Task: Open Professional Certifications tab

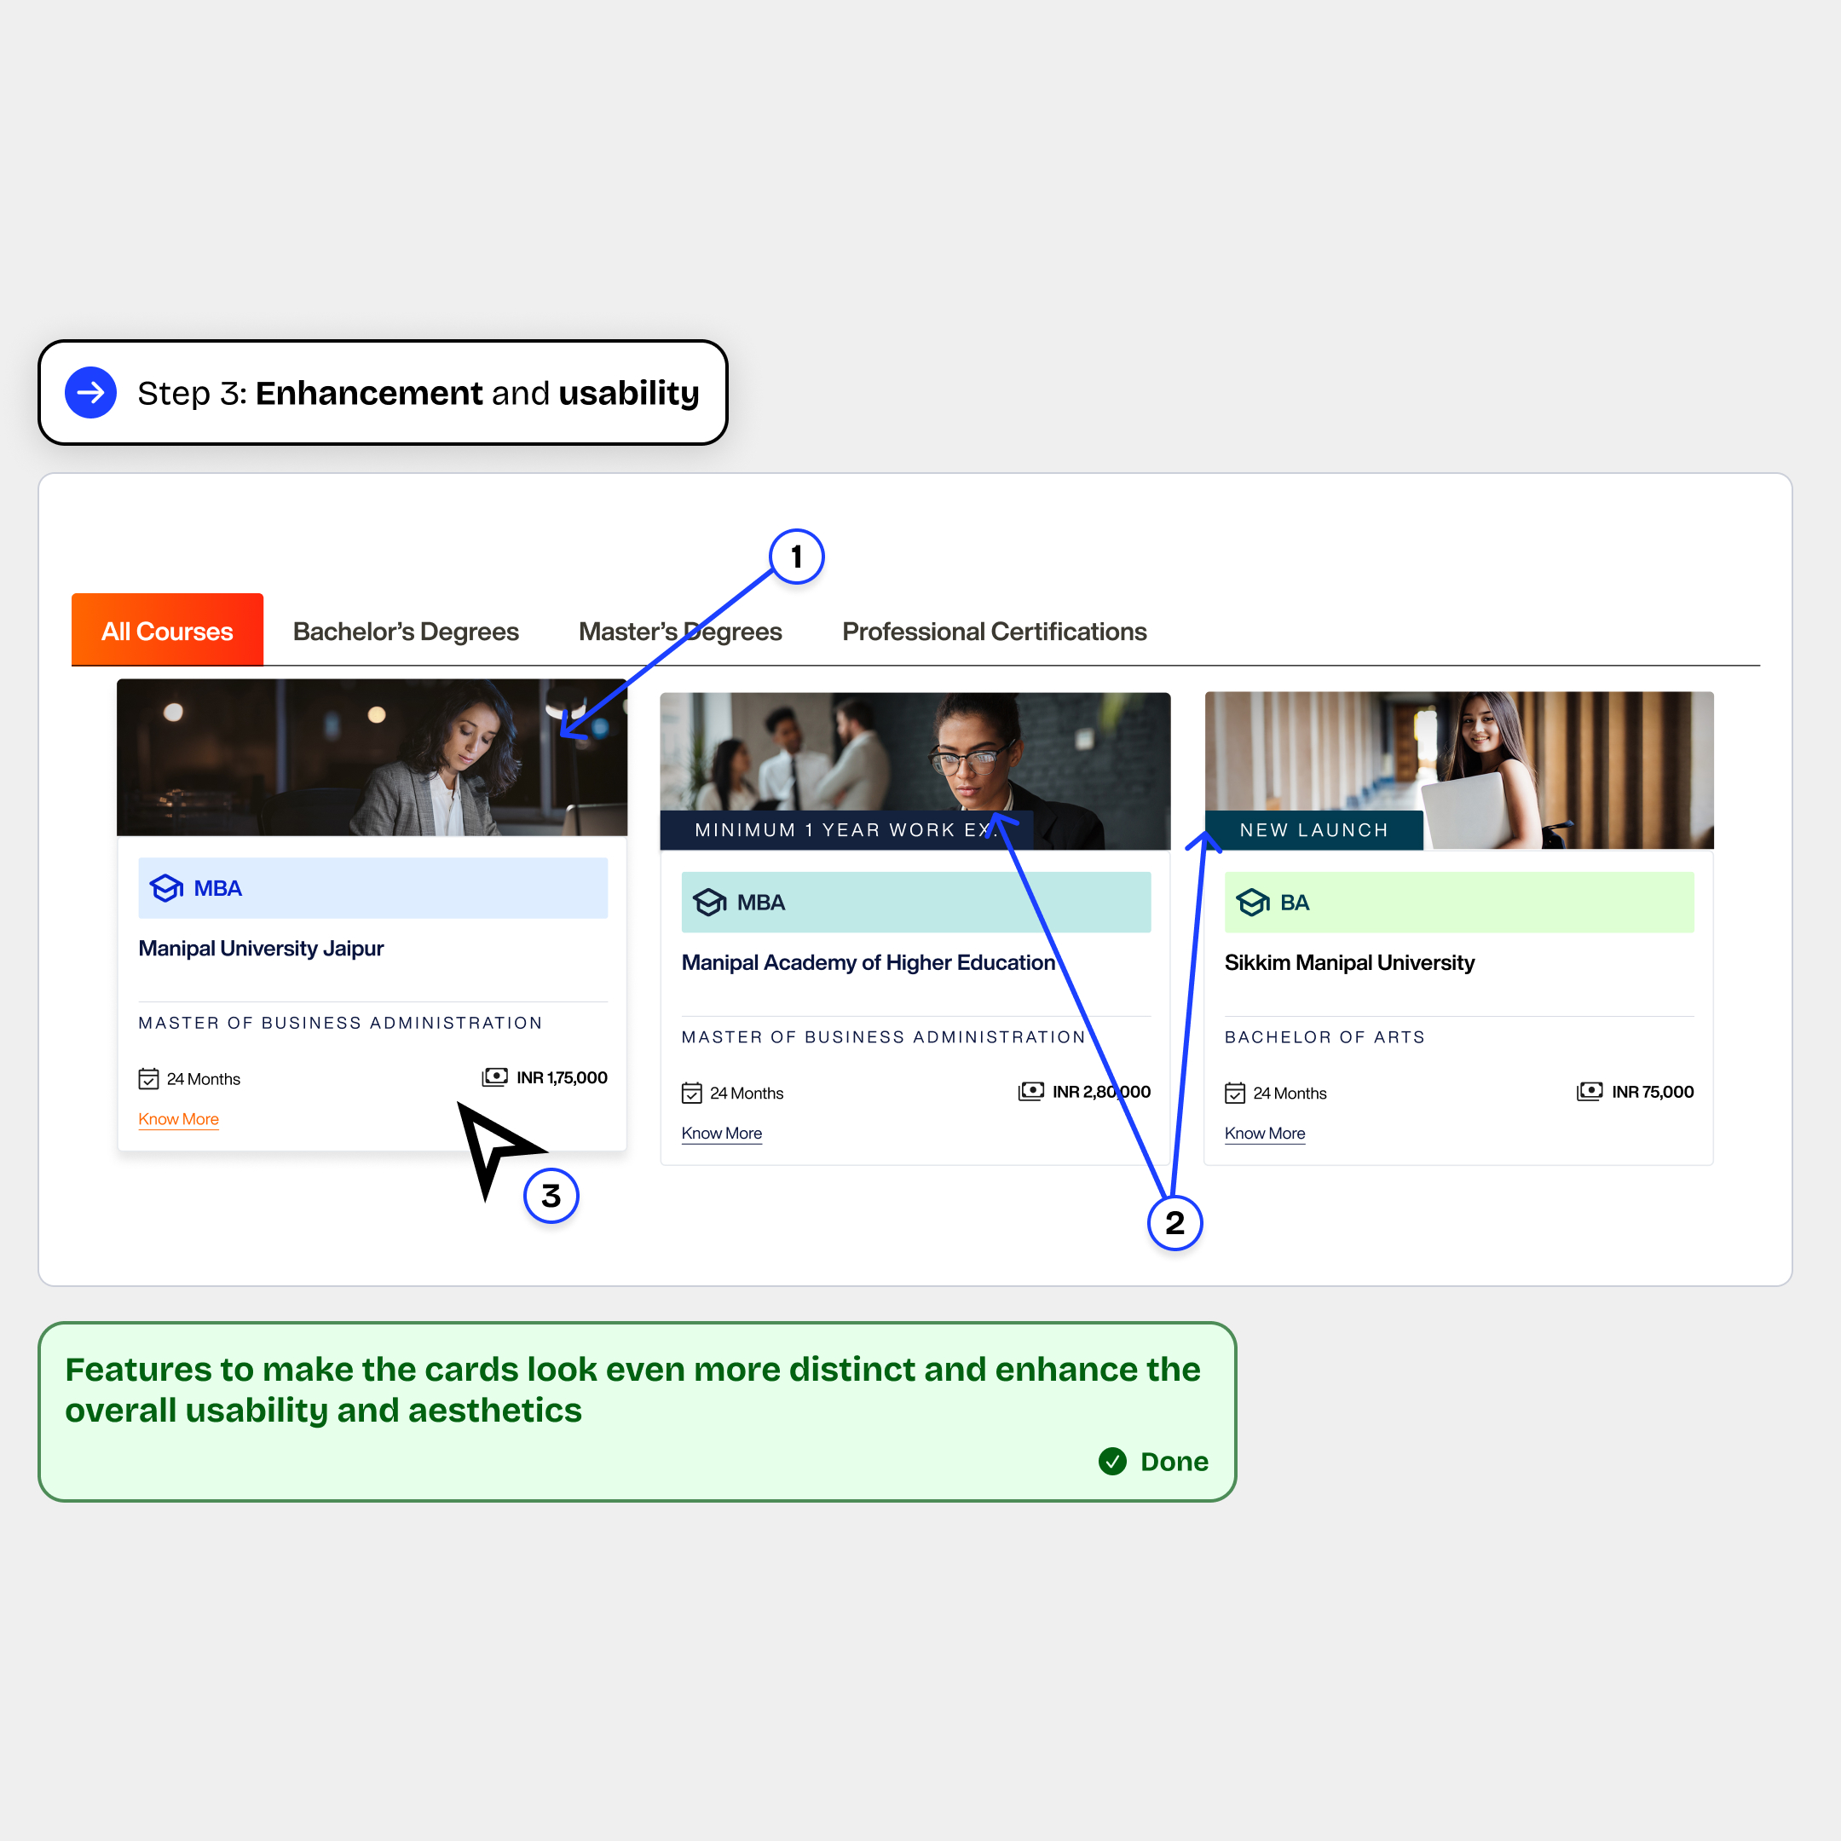Action: click(994, 632)
